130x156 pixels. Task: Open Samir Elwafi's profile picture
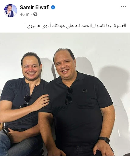pos(10,11)
